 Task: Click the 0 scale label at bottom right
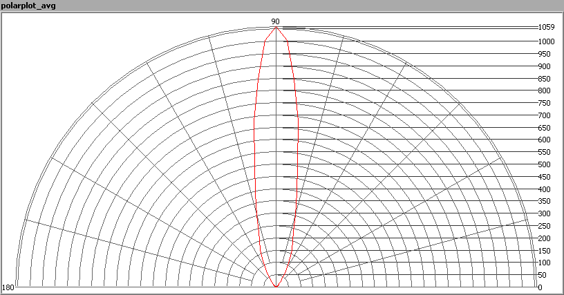click(x=540, y=287)
